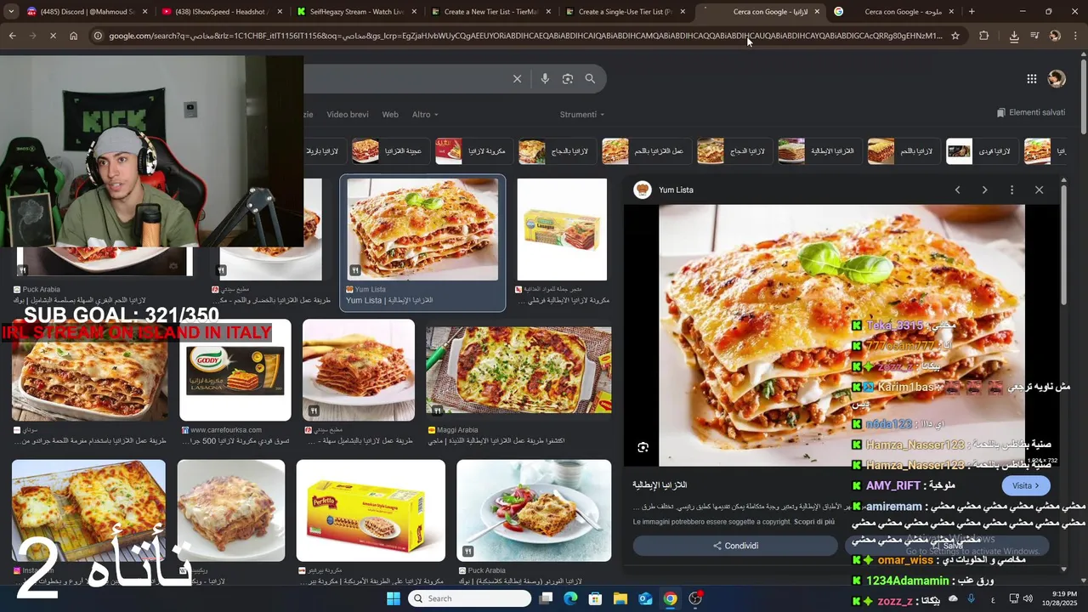1088x612 pixels.
Task: Open selected Yum Lista lasagna thumbnail
Action: pos(422,229)
